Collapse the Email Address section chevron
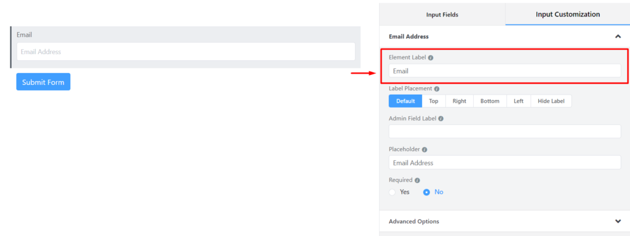630x236 pixels. (618, 36)
